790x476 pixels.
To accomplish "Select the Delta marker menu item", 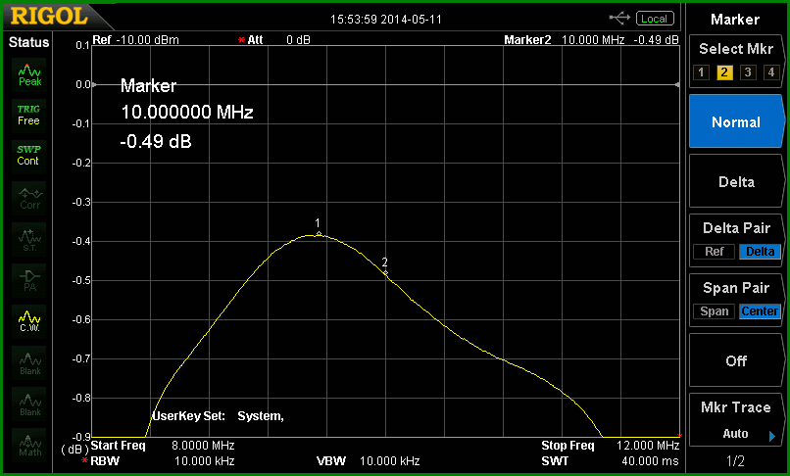I will pyautogui.click(x=736, y=182).
